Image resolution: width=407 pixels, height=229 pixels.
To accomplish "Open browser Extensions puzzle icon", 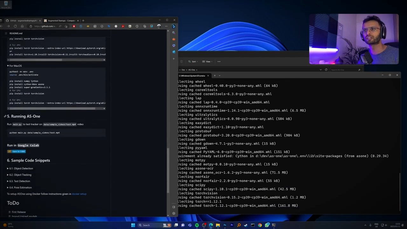I will pyautogui.click(x=137, y=26).
